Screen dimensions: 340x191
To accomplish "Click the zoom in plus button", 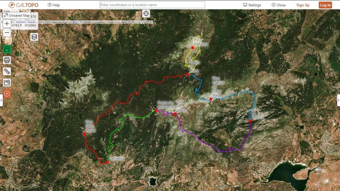I will coord(7,24).
